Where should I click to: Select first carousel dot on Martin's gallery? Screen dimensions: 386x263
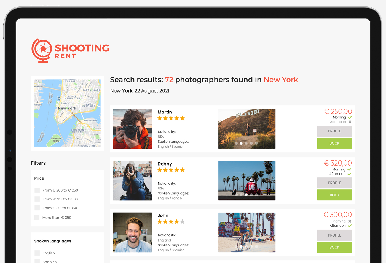[x=236, y=143]
